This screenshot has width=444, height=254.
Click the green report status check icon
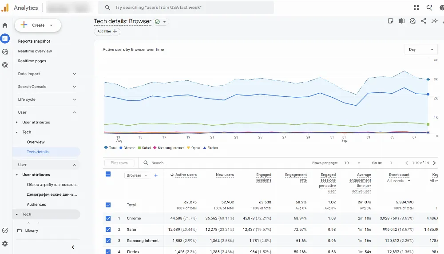pos(158,21)
